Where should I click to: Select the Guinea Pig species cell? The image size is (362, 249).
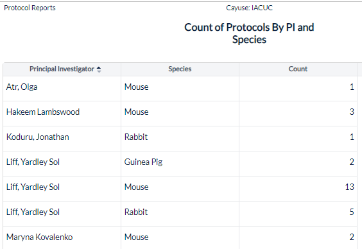pyautogui.click(x=180, y=162)
